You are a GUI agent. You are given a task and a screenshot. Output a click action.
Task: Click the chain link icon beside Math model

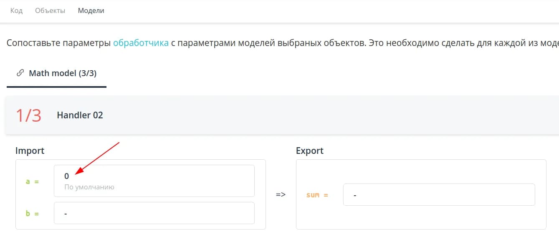point(20,73)
